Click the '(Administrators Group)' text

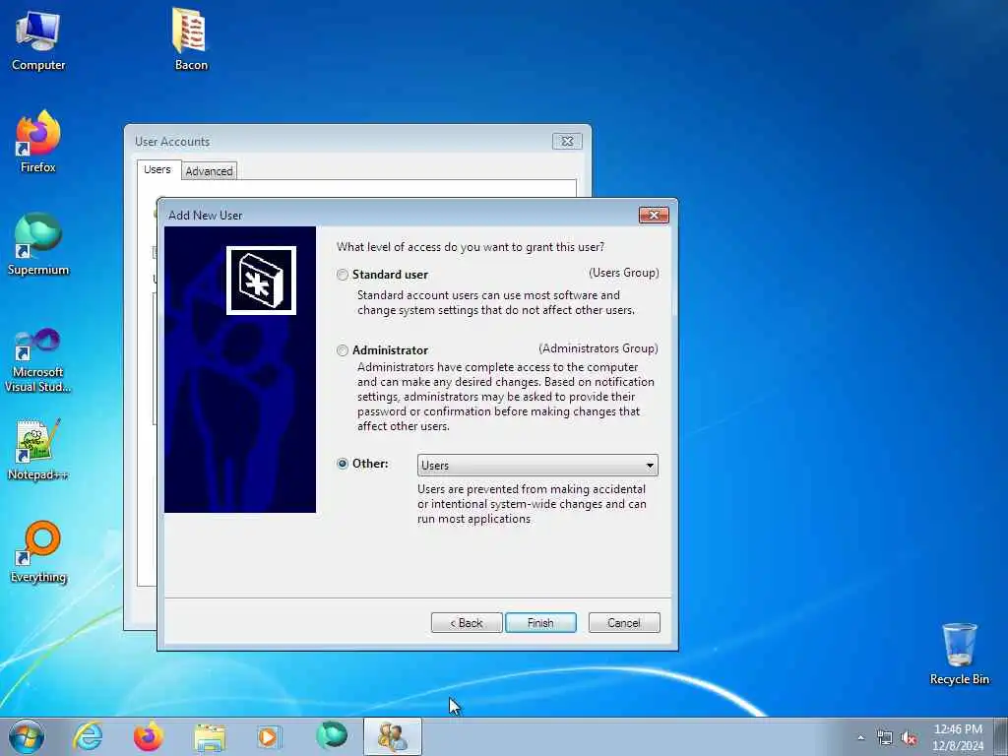pyautogui.click(x=598, y=348)
